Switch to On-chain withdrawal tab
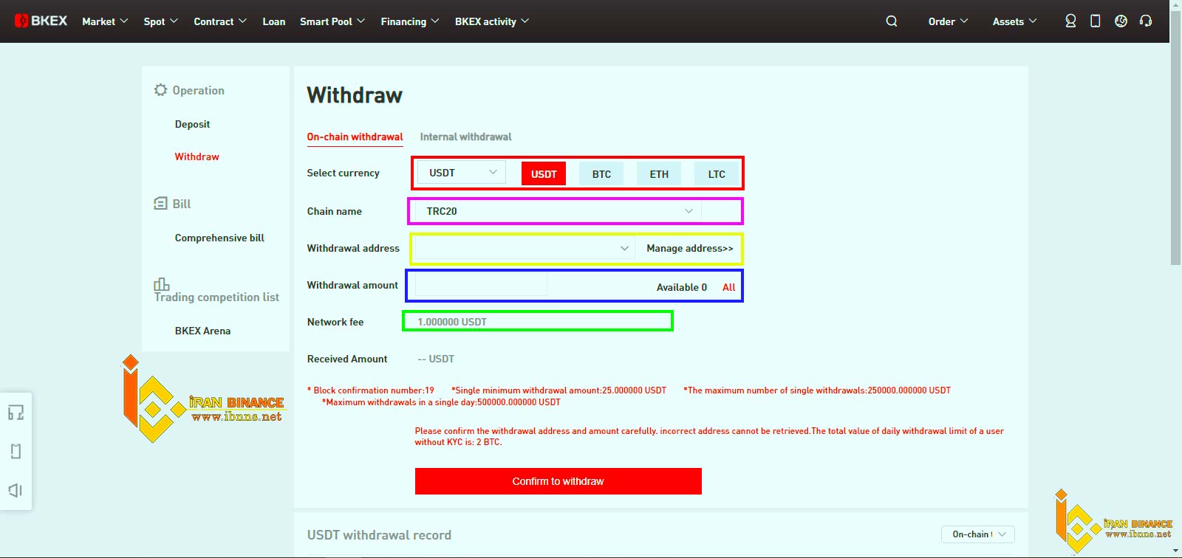1182x558 pixels. [355, 137]
